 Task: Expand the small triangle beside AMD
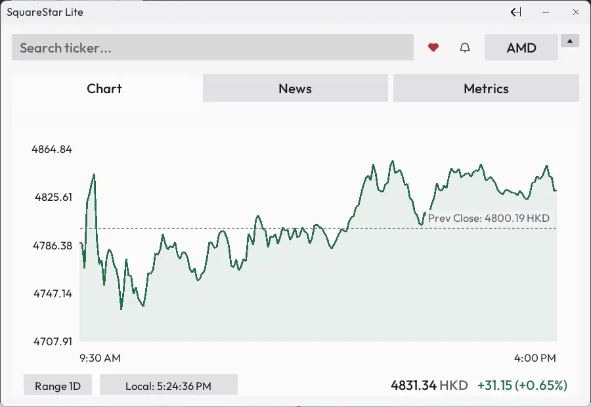570,41
